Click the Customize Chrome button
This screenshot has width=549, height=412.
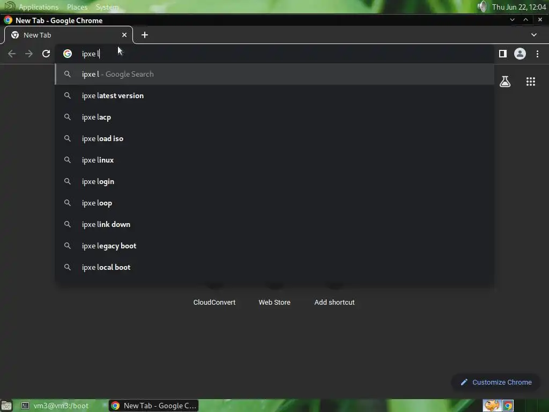coord(496,382)
